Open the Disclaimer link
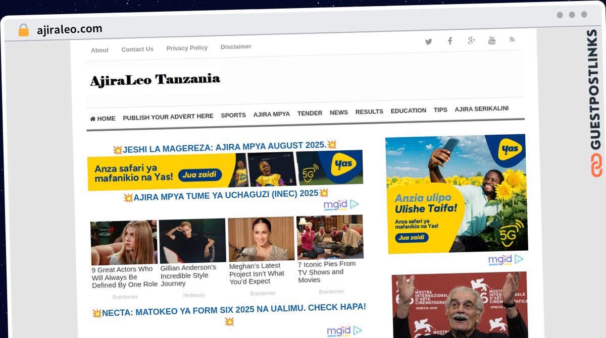Image resolution: width=606 pixels, height=338 pixels. pos(236,46)
